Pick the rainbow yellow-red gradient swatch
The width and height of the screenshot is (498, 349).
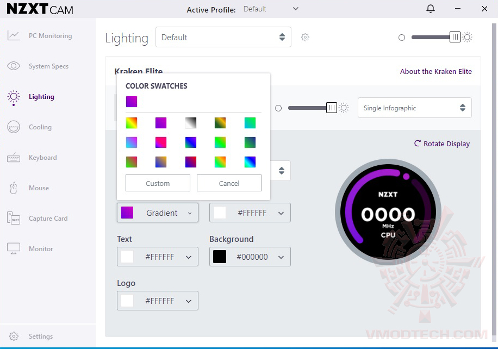(x=132, y=122)
